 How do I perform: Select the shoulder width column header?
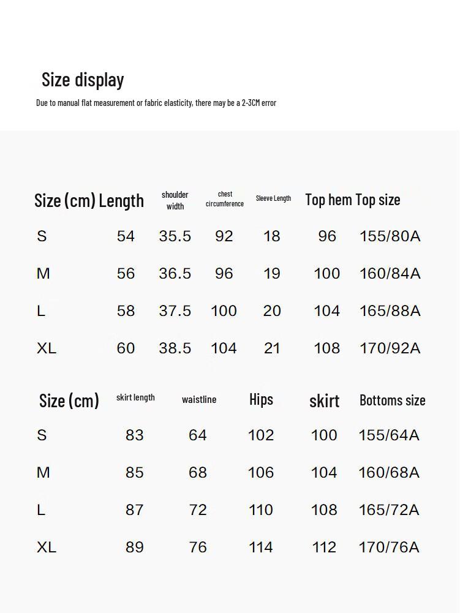(175, 200)
